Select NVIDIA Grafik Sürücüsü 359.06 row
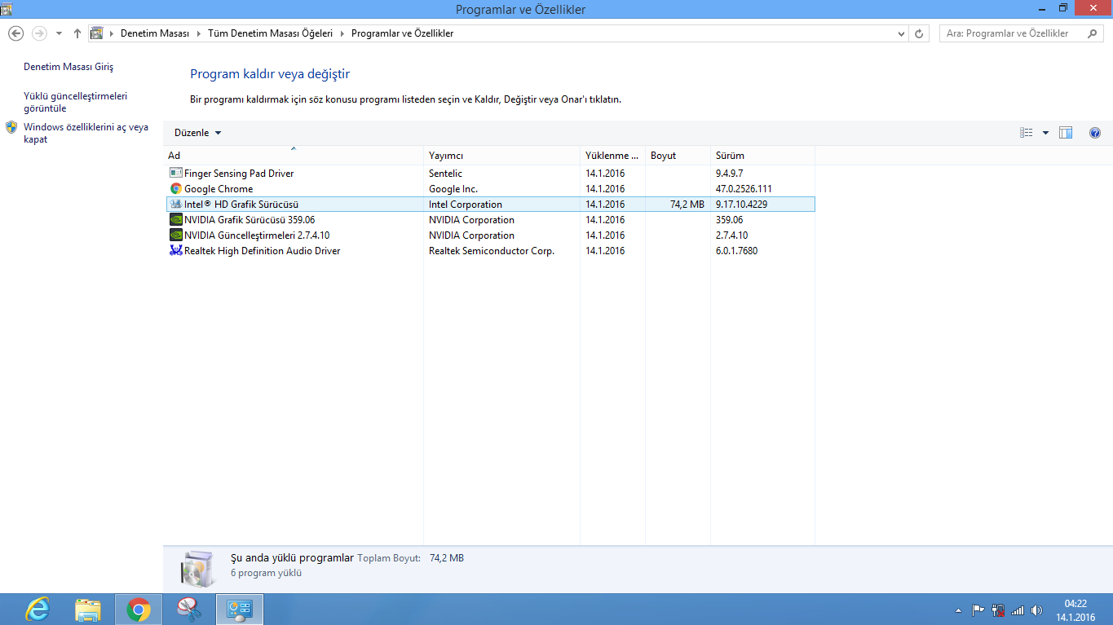 (490, 219)
